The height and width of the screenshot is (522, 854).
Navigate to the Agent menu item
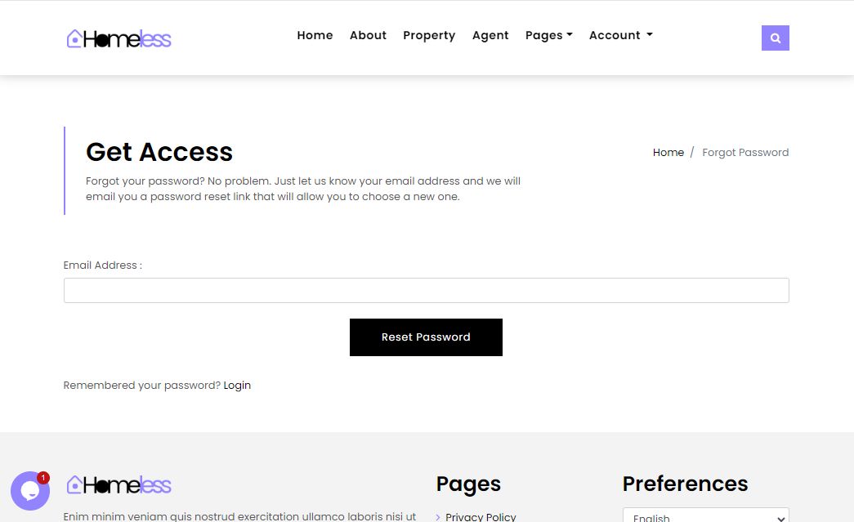pyautogui.click(x=490, y=35)
